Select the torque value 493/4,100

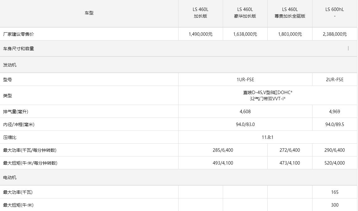(223, 163)
